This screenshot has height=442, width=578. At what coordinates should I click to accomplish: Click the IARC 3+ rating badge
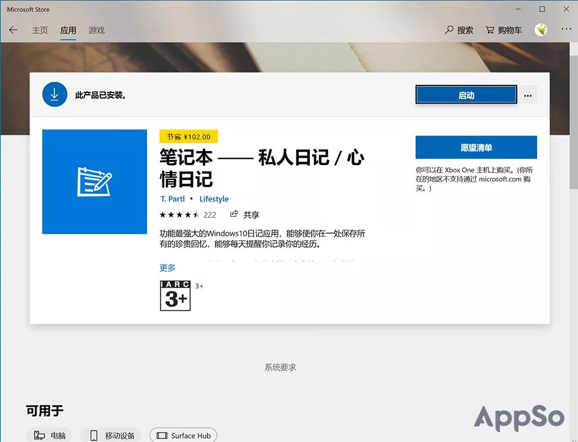tap(175, 295)
